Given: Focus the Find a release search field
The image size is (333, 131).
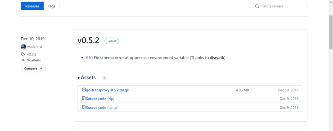Looking at the screenshot, I should click(x=283, y=6).
